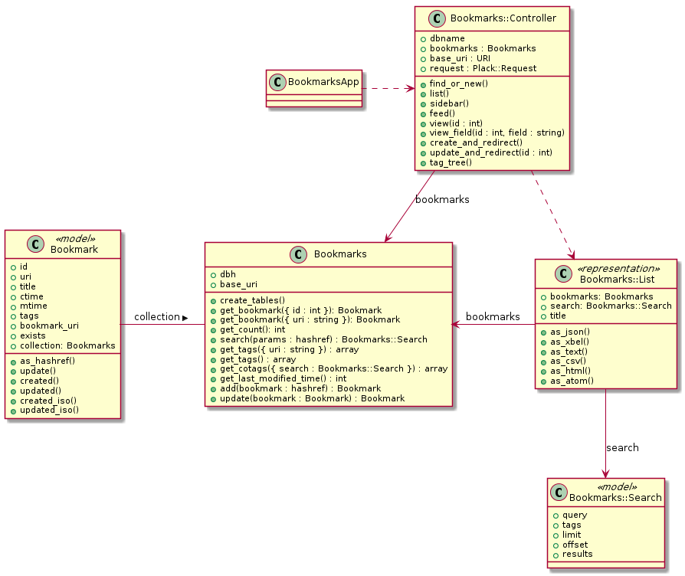
Task: Click the mtime attribute in Bookmark
Action: click(33, 306)
